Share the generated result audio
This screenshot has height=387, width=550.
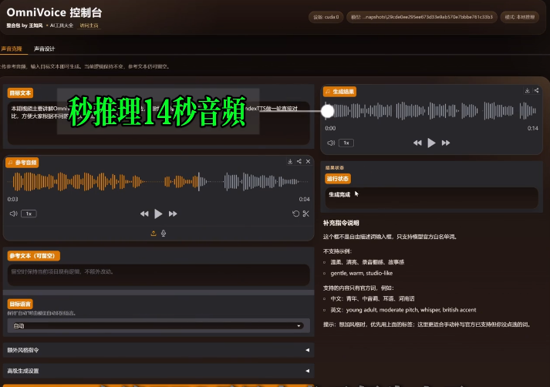536,90
